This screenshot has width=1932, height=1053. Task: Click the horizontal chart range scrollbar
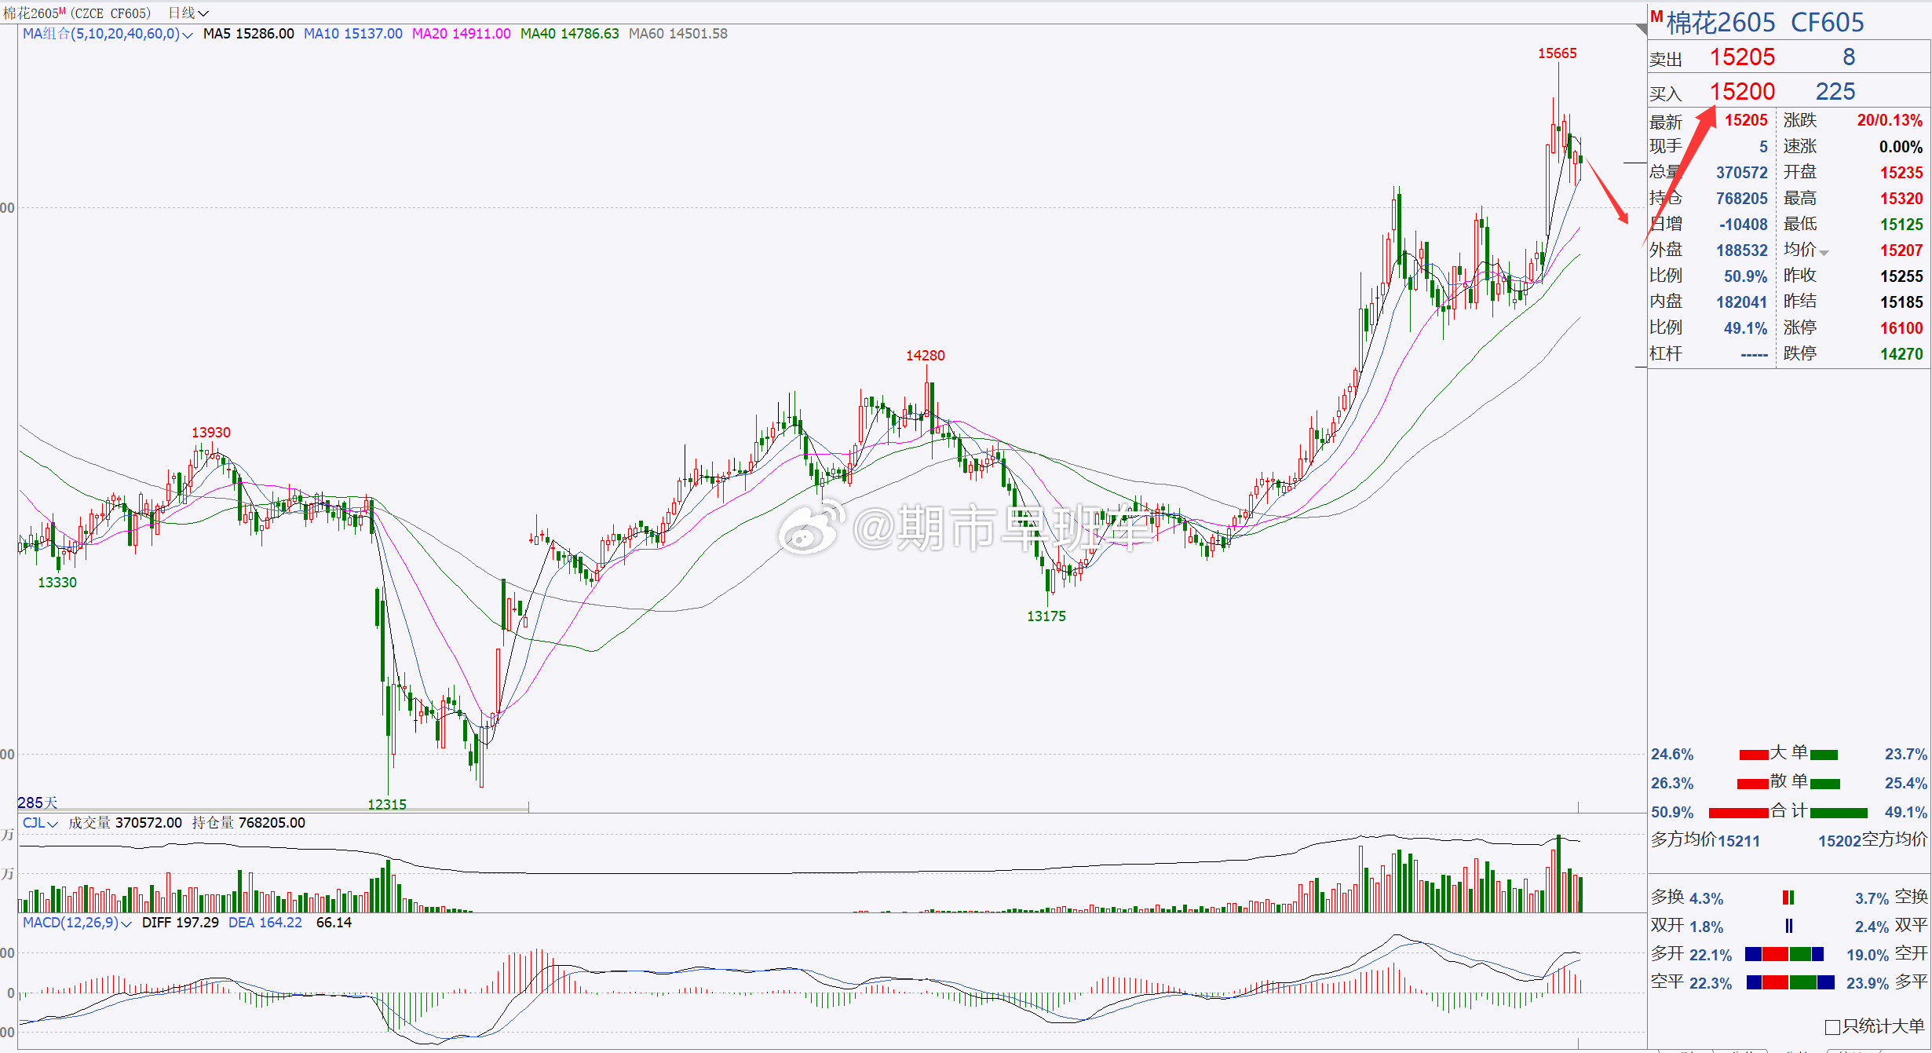[273, 808]
